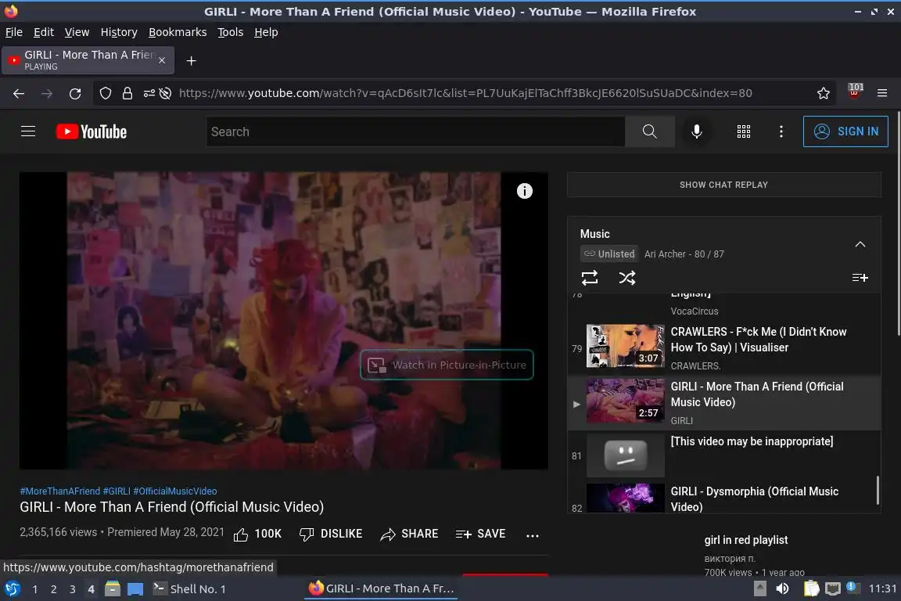901x601 pixels.
Task: Start voice search with the microphone icon
Action: (696, 131)
